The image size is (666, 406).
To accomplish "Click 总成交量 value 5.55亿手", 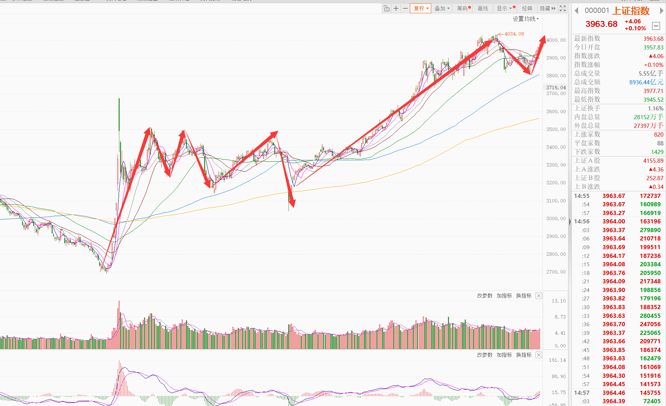I will (651, 74).
